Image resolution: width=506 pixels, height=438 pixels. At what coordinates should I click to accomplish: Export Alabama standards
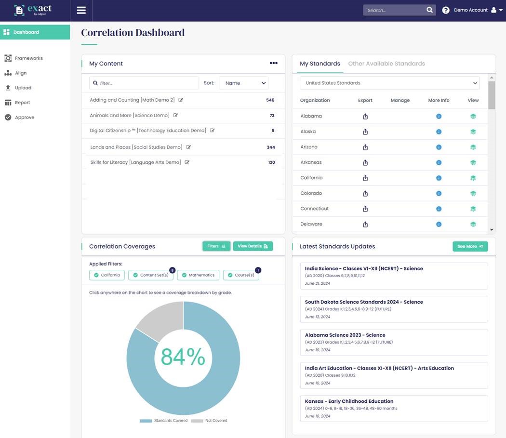[365, 116]
